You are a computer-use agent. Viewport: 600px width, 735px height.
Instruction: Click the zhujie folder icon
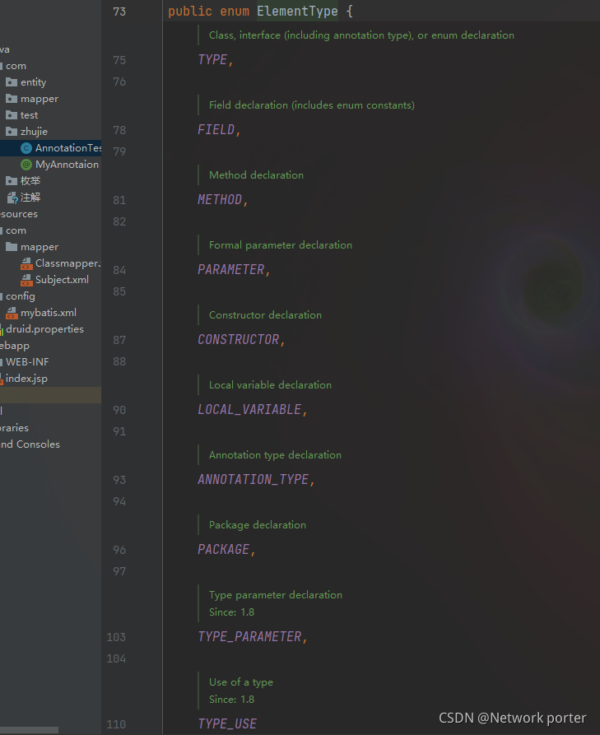[x=12, y=132]
